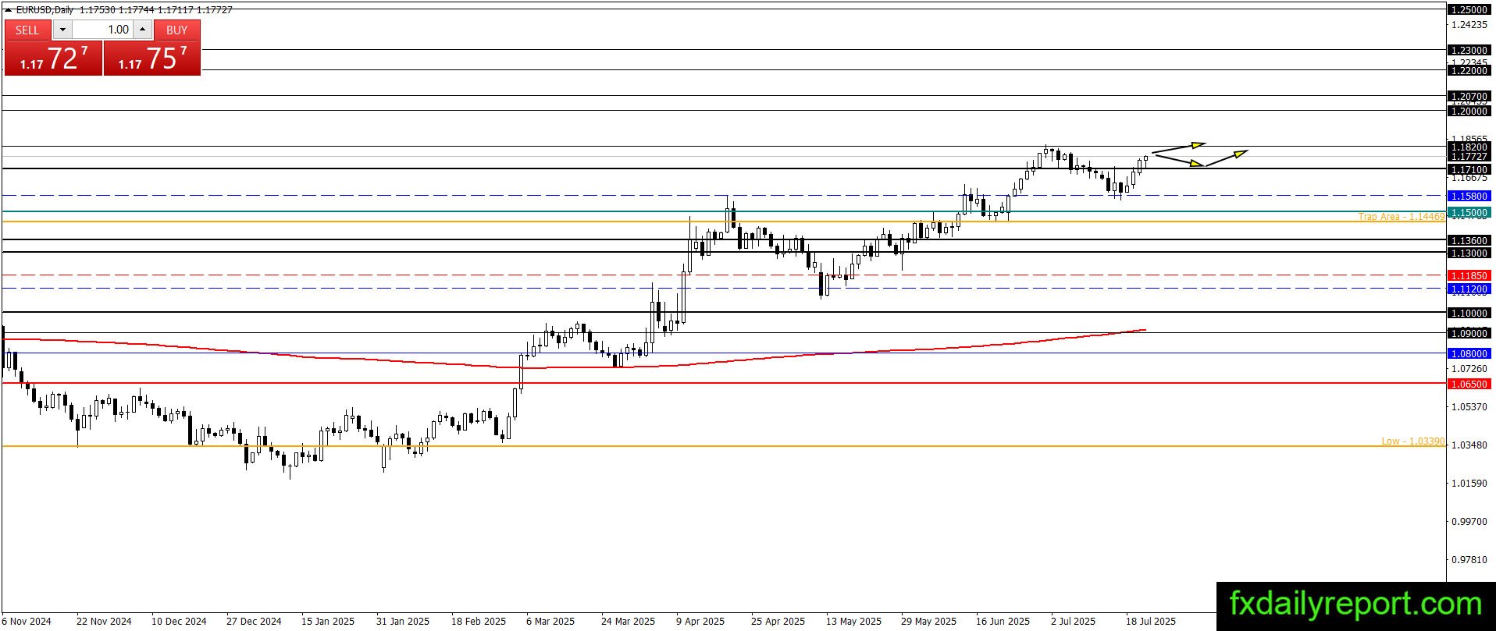The width and height of the screenshot is (1496, 631).
Task: Select the rightmost yellow arrow pointing up
Action: pyautogui.click(x=1227, y=158)
